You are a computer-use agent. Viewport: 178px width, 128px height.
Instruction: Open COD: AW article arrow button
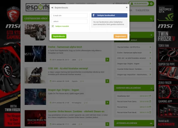coord(107,81)
